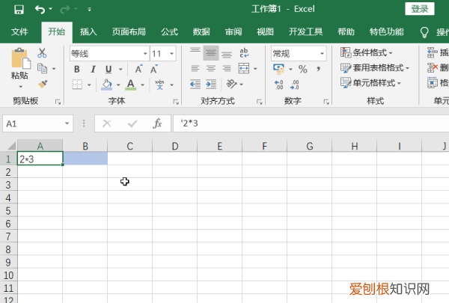Click the Merge & Center icon
This screenshot has width=449, height=303.
pos(244,68)
